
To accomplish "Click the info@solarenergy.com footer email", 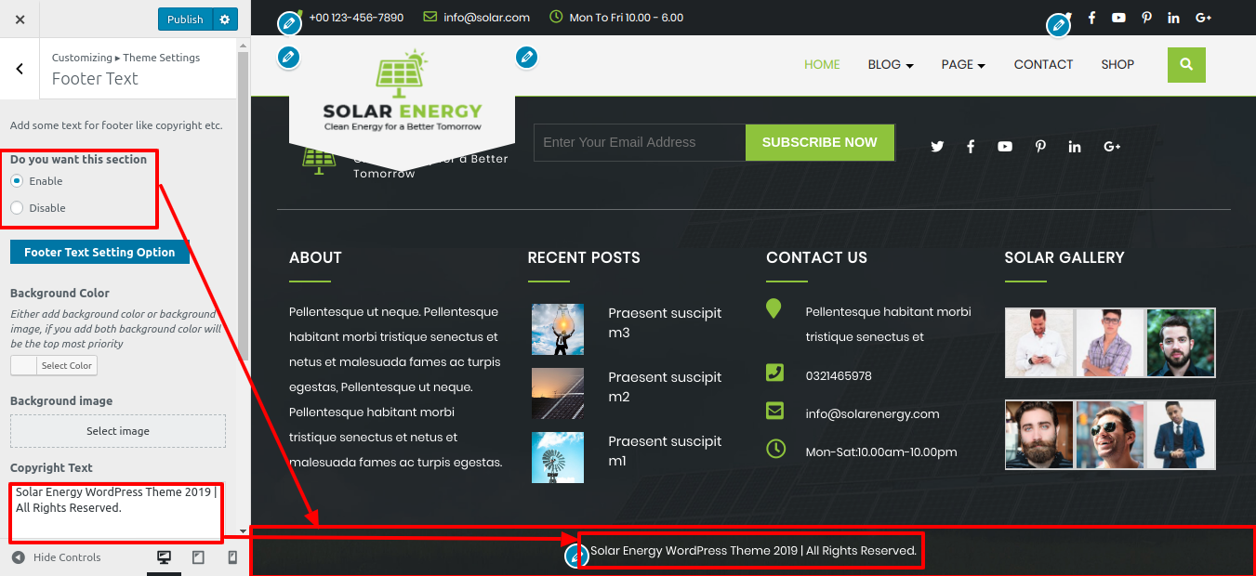I will click(x=872, y=414).
